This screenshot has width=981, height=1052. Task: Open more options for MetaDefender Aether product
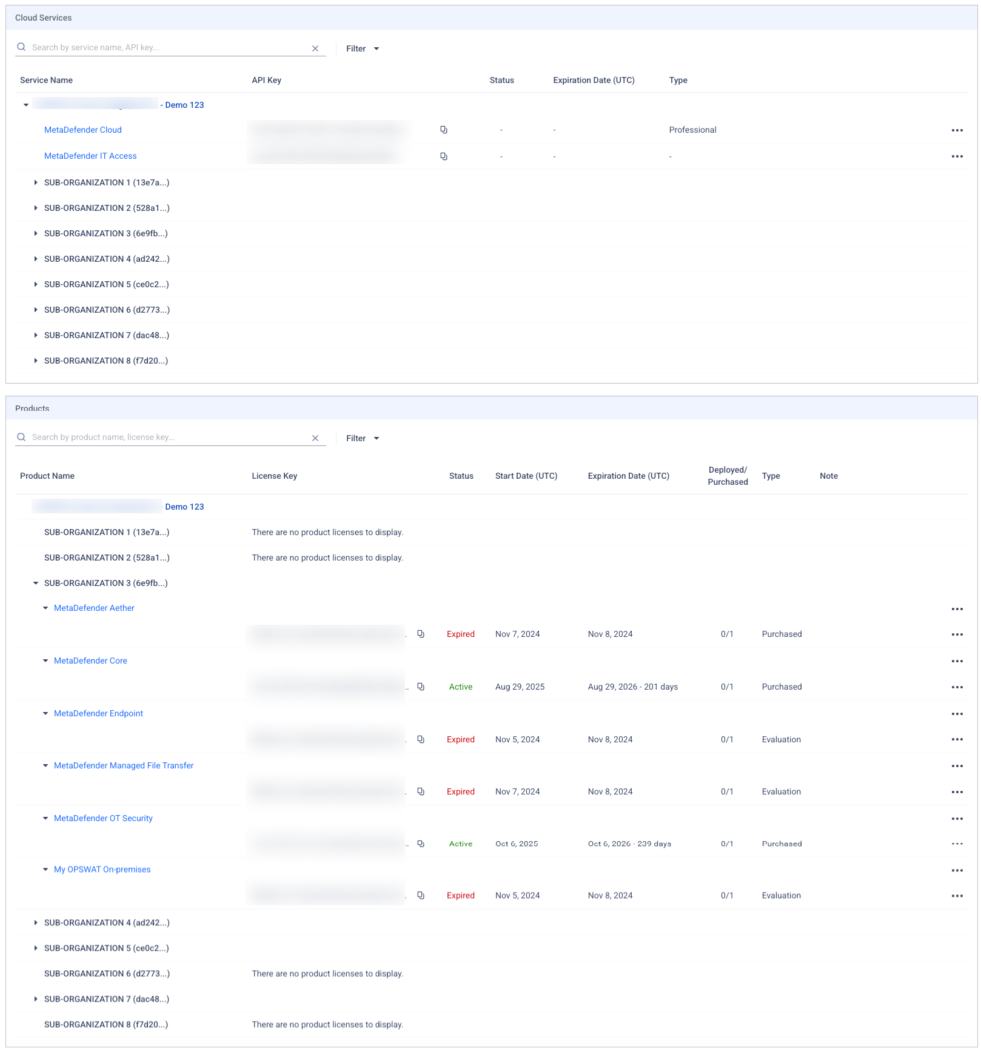(x=957, y=609)
